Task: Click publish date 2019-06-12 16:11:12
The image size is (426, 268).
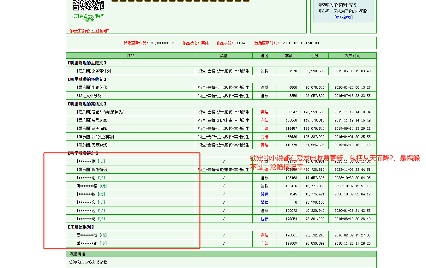Action: 352,145
